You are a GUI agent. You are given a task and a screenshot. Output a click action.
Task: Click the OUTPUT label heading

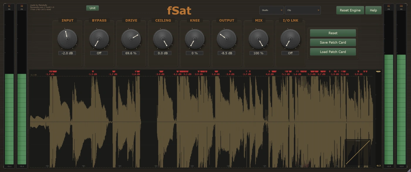(x=227, y=21)
